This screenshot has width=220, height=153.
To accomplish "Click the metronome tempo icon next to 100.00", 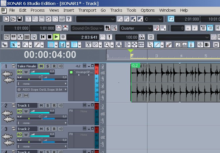I will point(142,37).
